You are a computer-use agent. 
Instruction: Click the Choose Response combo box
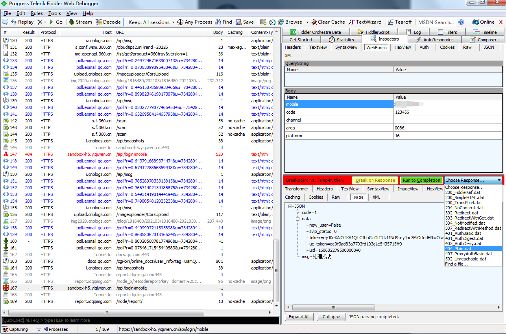pyautogui.click(x=473, y=180)
